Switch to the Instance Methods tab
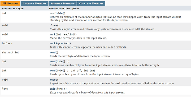 34,3
